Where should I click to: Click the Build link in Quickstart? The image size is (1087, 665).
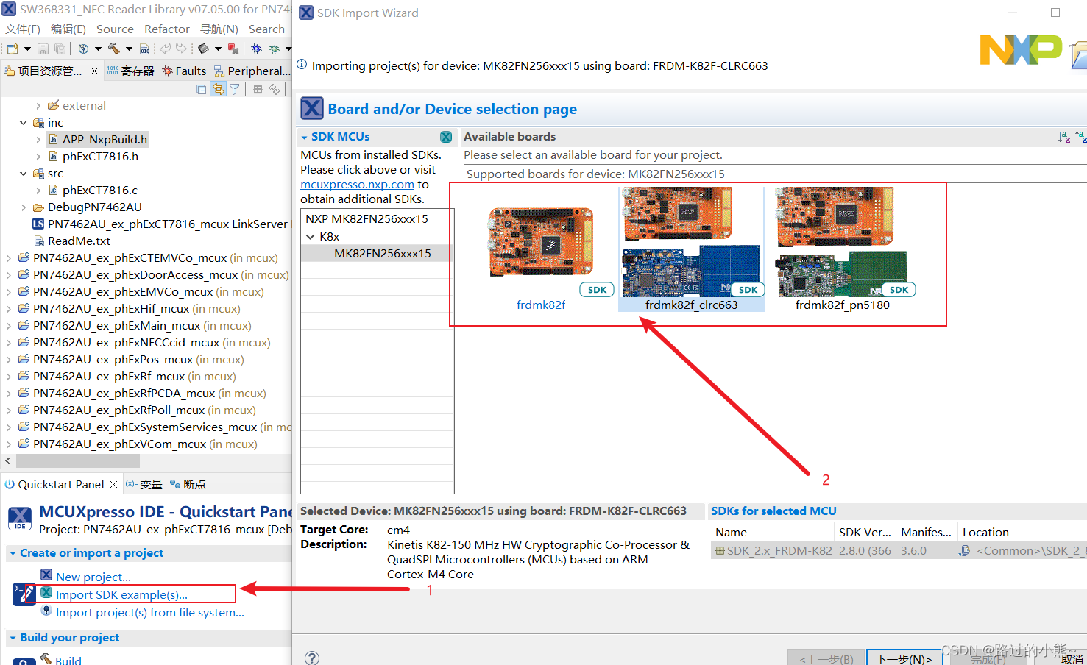(68, 660)
